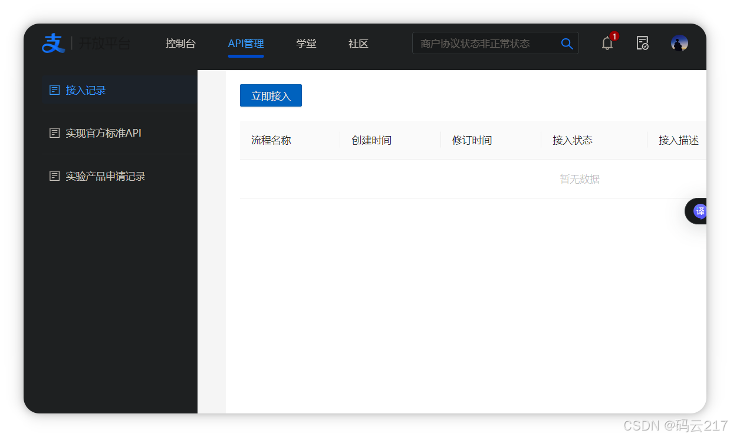Click the floating translate icon
This screenshot has height=437, width=730.
(x=700, y=211)
